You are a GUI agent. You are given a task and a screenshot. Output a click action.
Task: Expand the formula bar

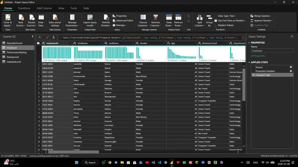click(243, 37)
